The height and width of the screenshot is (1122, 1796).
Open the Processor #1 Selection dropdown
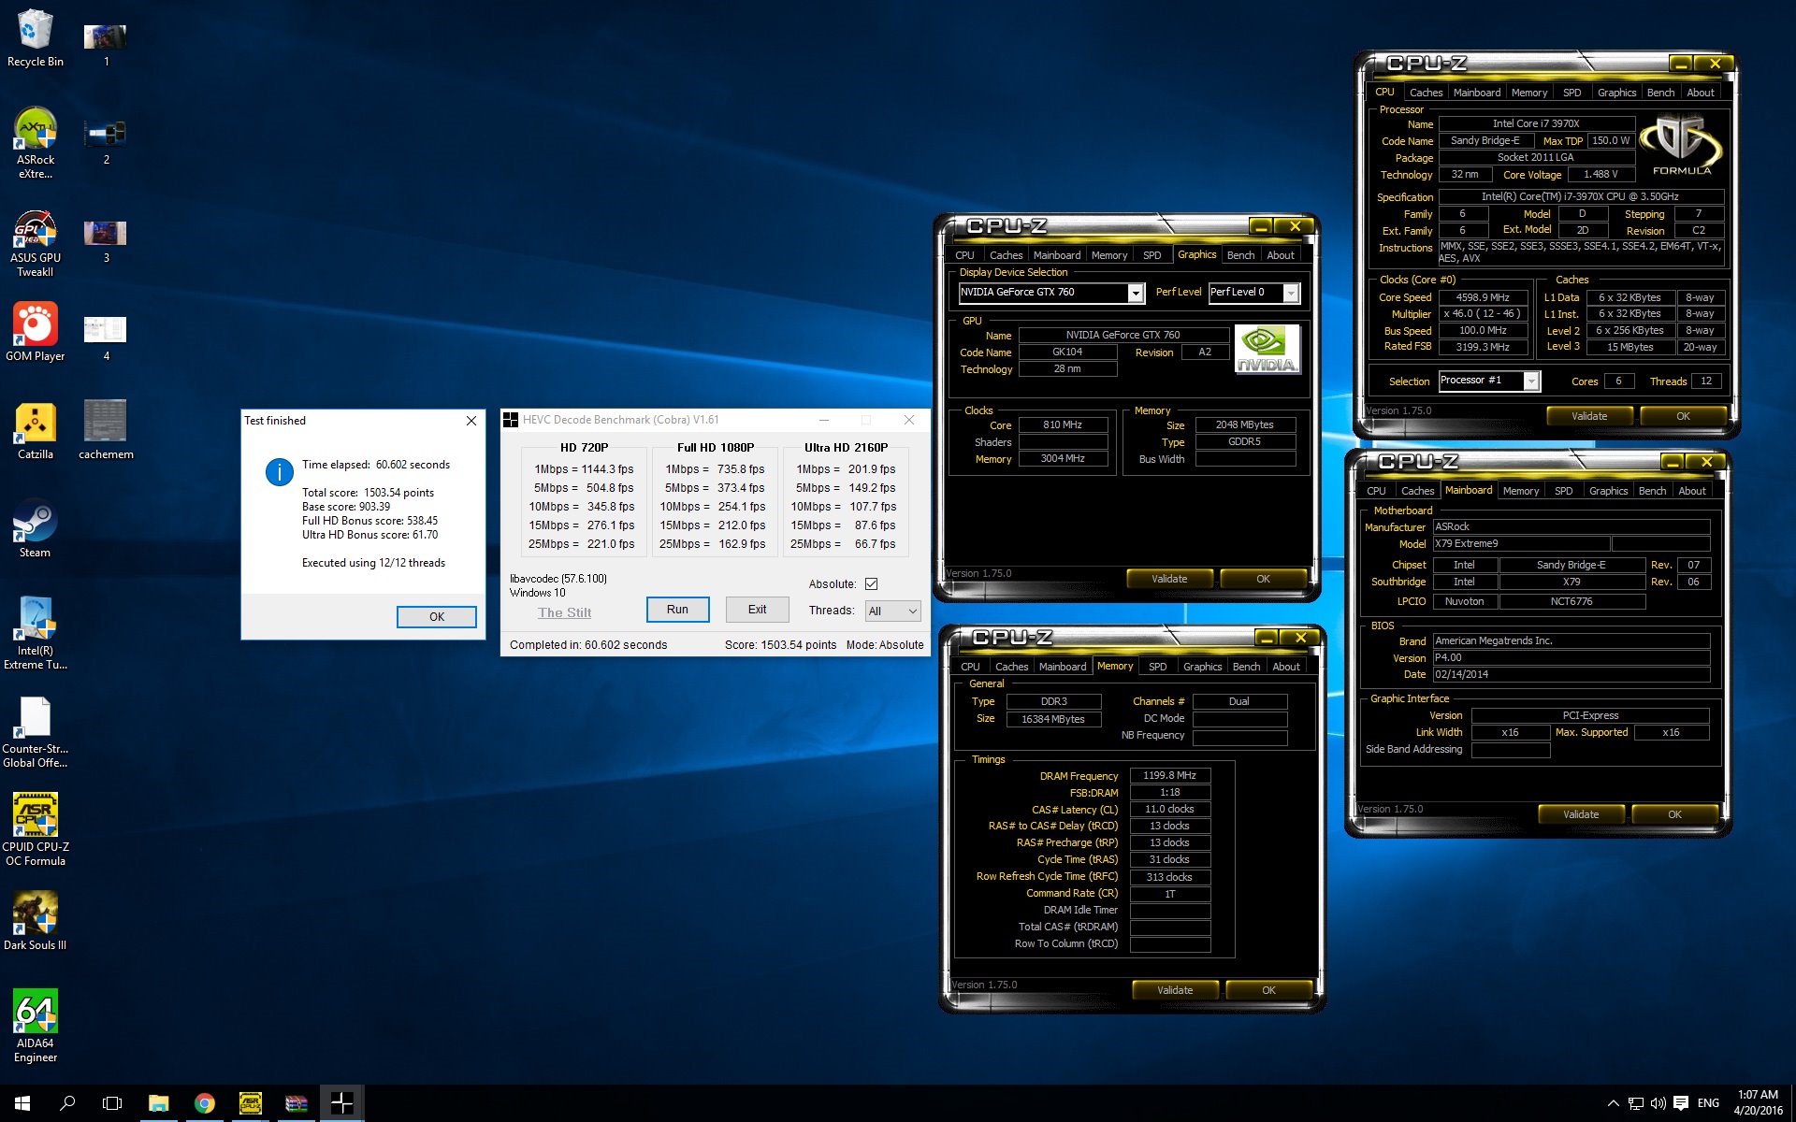[x=1488, y=381]
